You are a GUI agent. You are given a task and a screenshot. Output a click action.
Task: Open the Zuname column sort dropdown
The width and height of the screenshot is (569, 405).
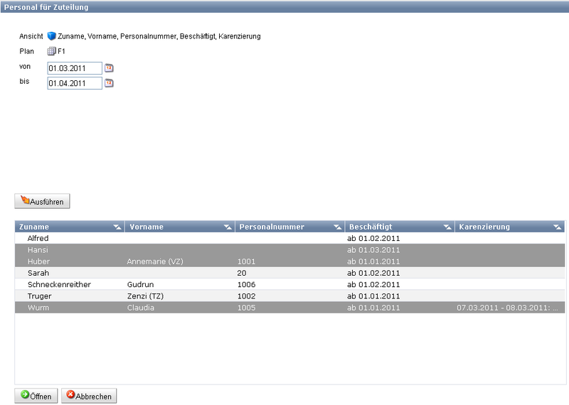pos(117,227)
